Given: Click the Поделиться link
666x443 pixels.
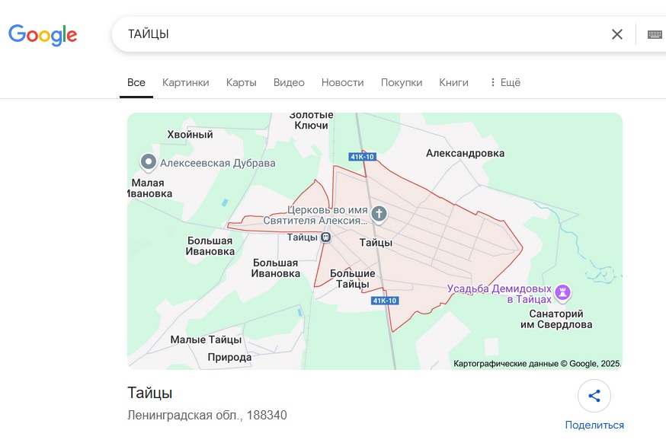Looking at the screenshot, I should (x=594, y=425).
